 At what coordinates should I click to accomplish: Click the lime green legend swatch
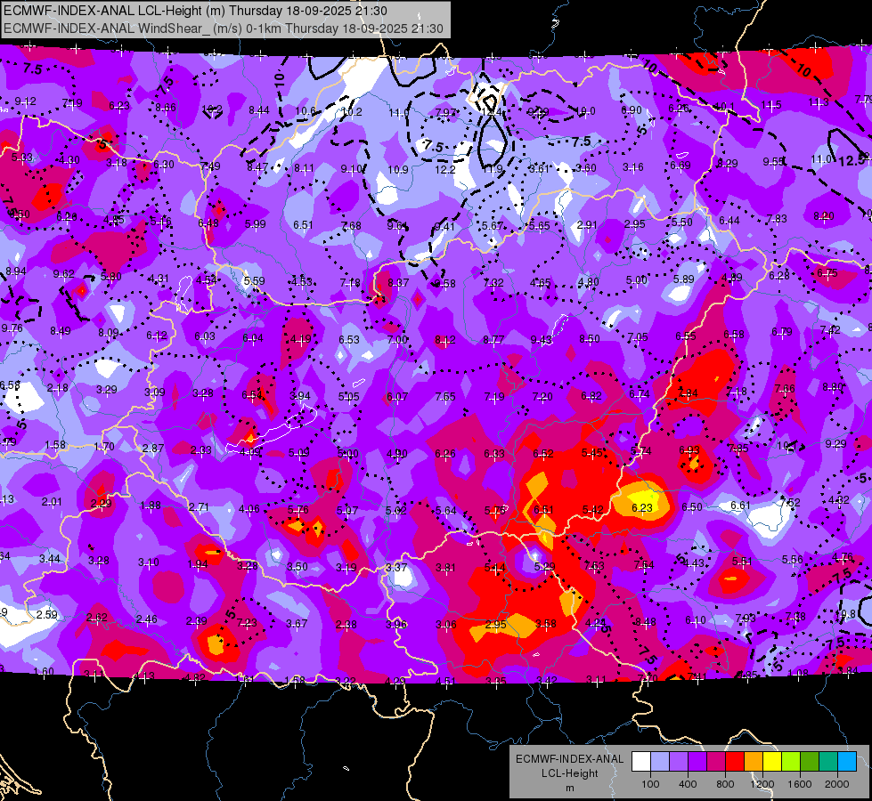point(791,762)
